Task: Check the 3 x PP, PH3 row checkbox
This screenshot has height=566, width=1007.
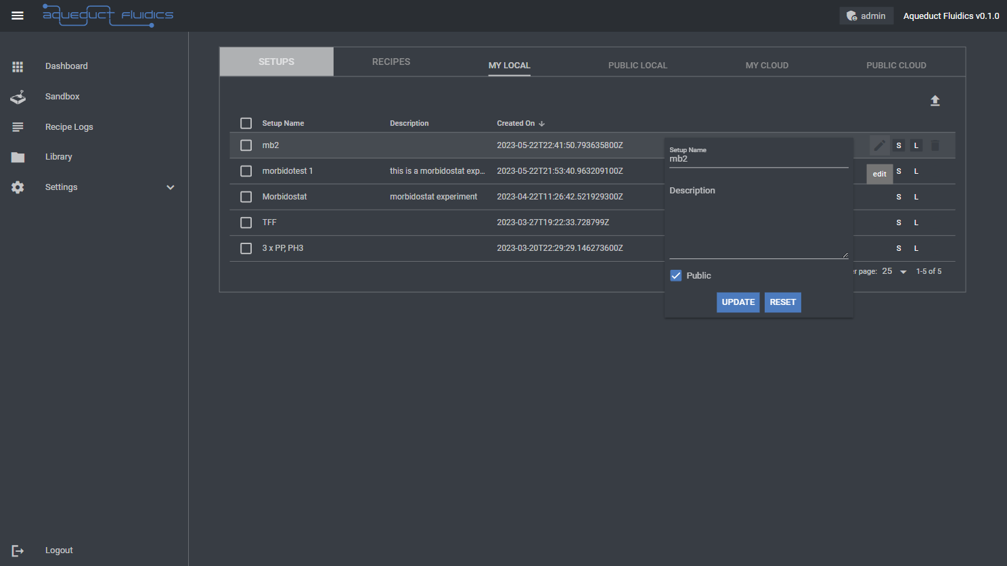Action: (x=246, y=248)
